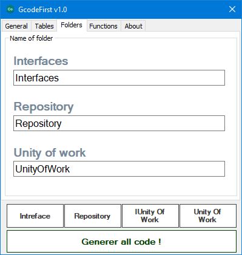The height and width of the screenshot is (255, 242).
Task: Click the Repository folder name field
Action: 119,123
